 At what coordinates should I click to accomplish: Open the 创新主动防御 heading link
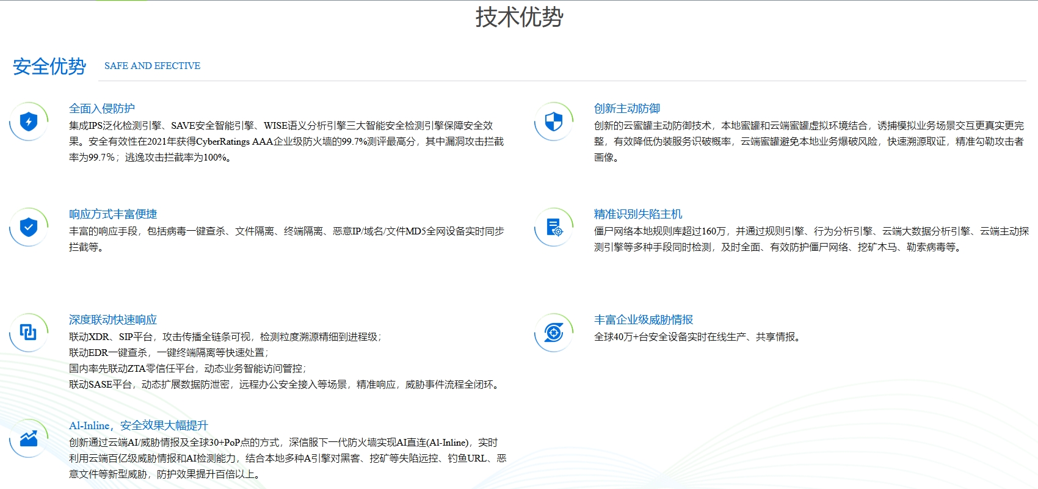tap(627, 109)
